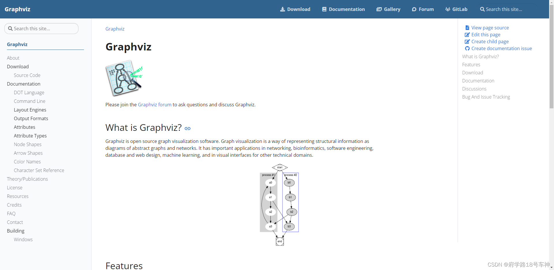Click the Documentation book icon in navbar

(x=324, y=9)
